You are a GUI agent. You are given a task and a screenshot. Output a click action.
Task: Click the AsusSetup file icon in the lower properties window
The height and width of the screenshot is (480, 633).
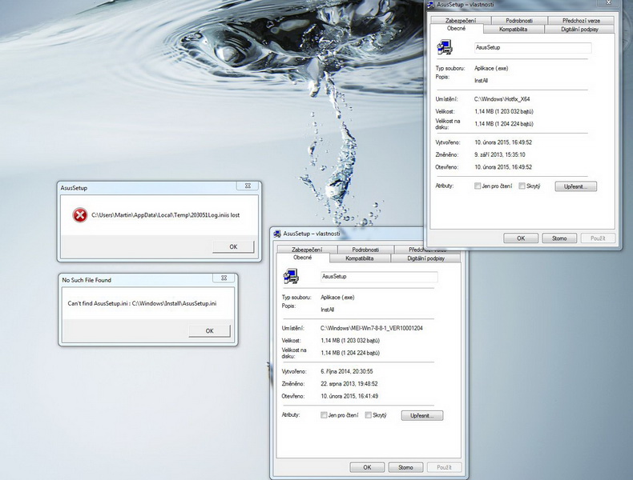[291, 277]
